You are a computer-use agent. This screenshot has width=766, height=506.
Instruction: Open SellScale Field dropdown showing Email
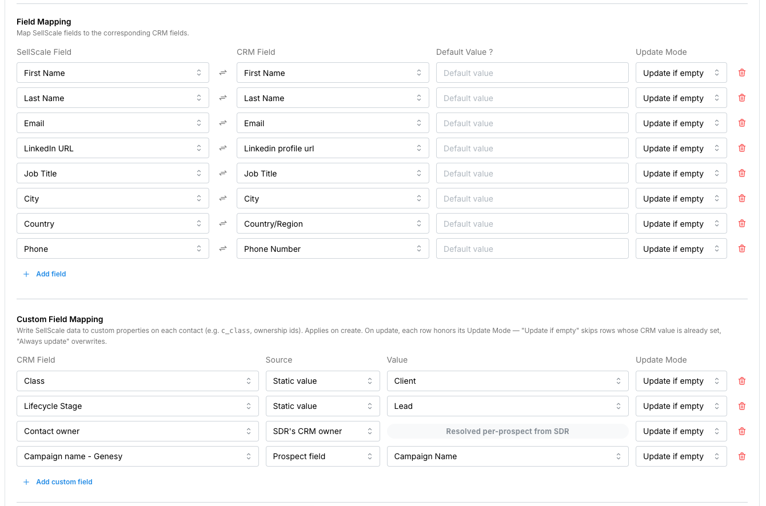[113, 123]
